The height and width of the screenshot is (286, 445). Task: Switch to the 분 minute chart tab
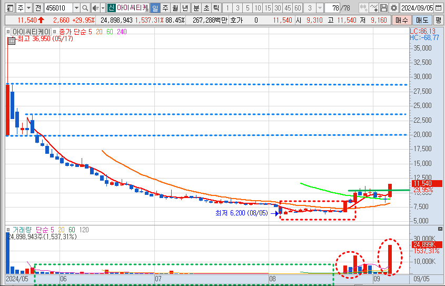coord(196,8)
